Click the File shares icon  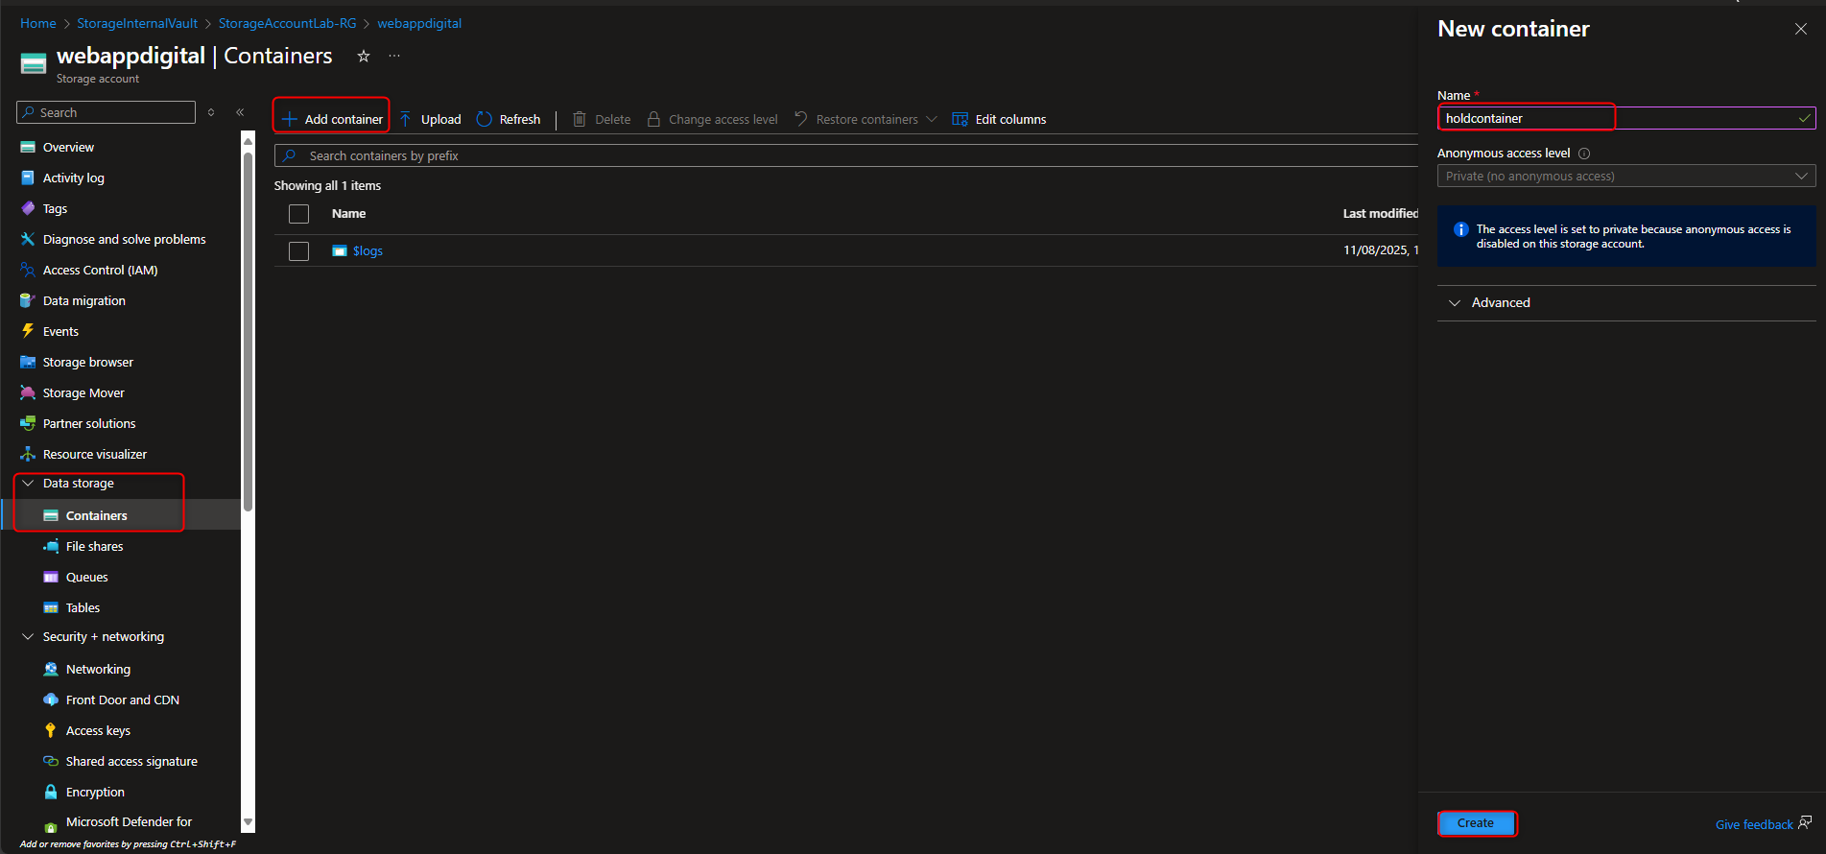pyautogui.click(x=51, y=546)
